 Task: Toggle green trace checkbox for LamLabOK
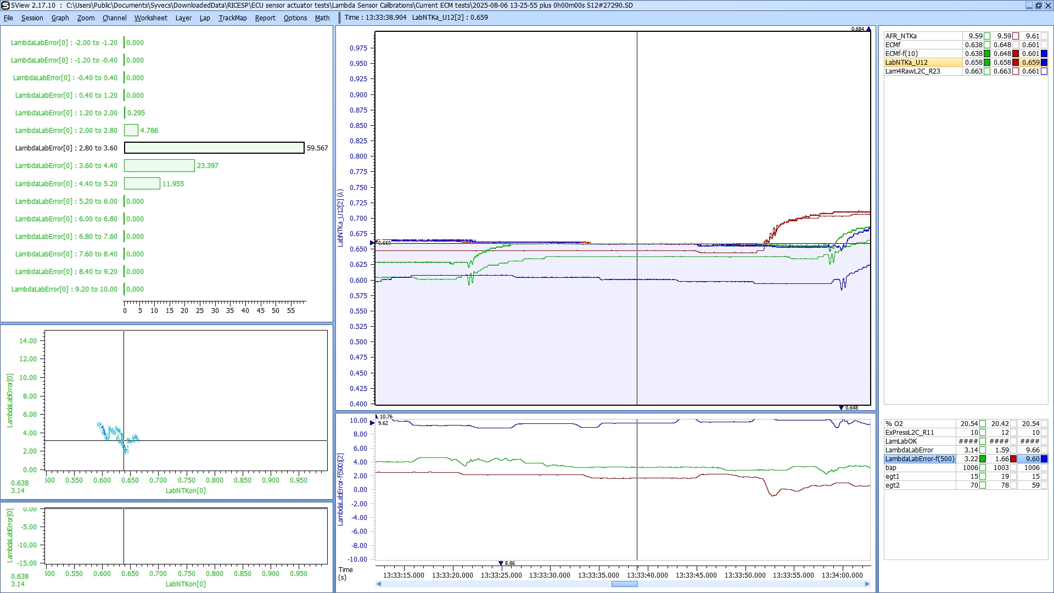(x=983, y=441)
